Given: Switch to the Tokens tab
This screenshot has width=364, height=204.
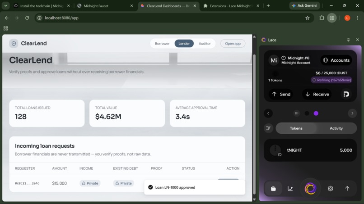Looking at the screenshot, I should [x=296, y=128].
